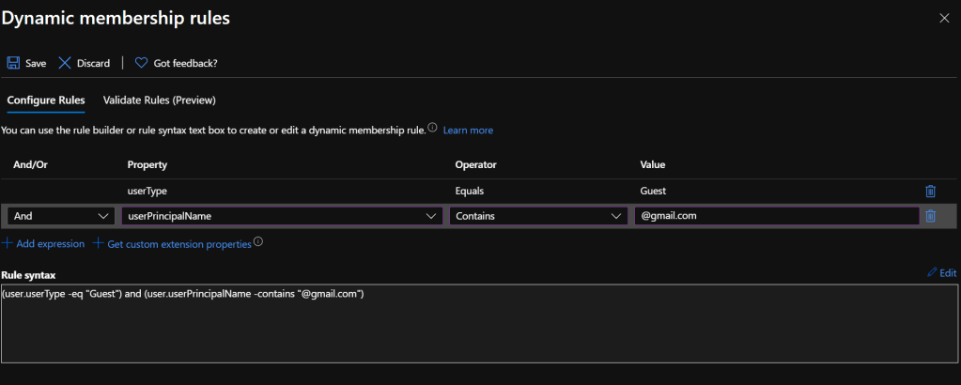Screen dimensions: 961x385
Task: Open the And/Or dropdown
Action: 60,216
